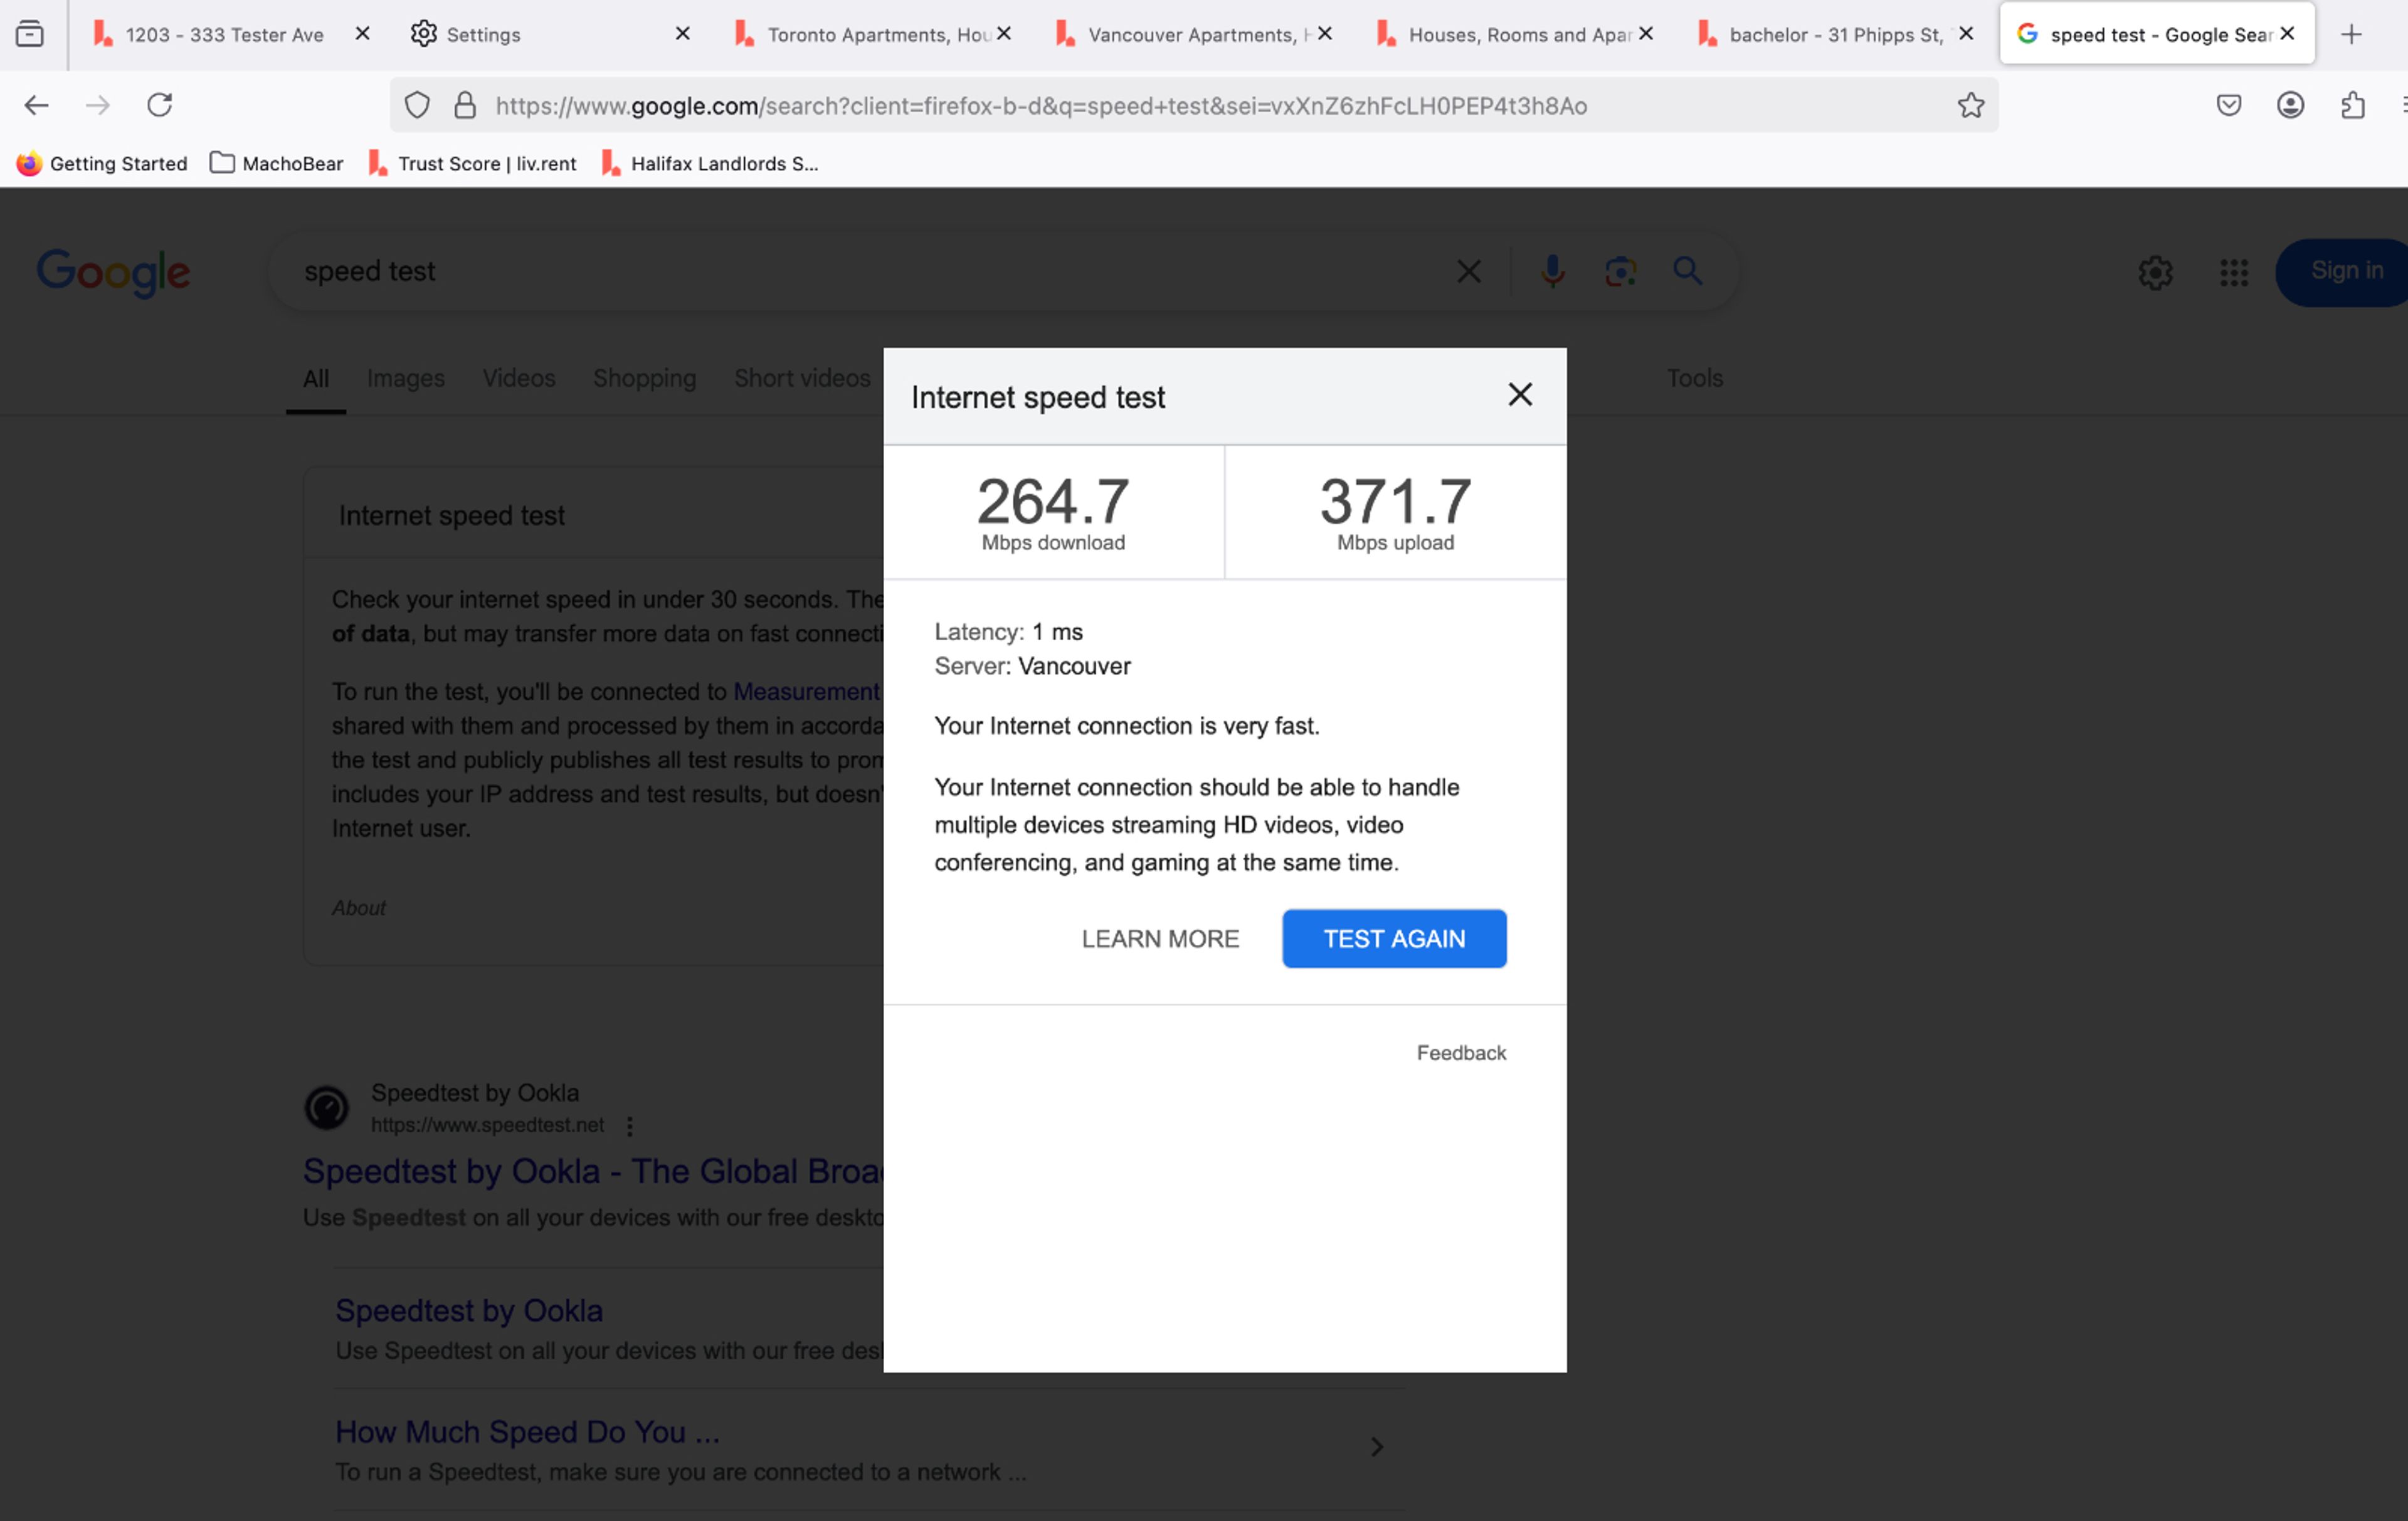Open the Firefox account icon
2408x1521 pixels.
[x=2290, y=105]
